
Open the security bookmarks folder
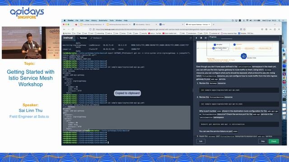[143, 33]
